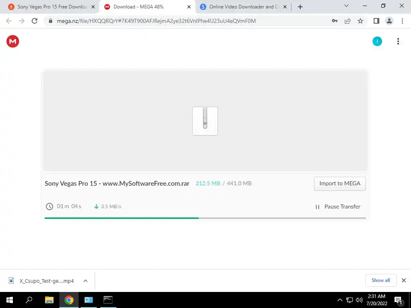Screen dimensions: 411x308
Task: Click the 3.5 MB/s speed text
Action: pos(111,207)
